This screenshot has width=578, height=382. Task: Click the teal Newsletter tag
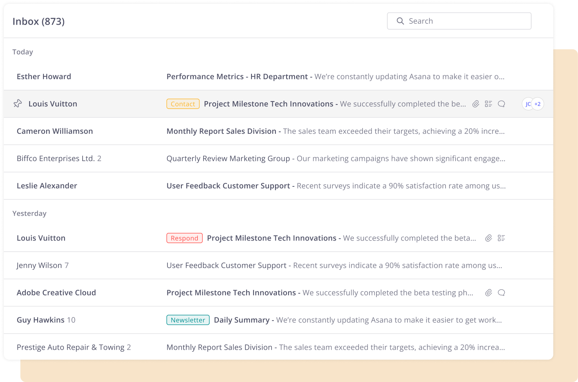[x=188, y=320]
